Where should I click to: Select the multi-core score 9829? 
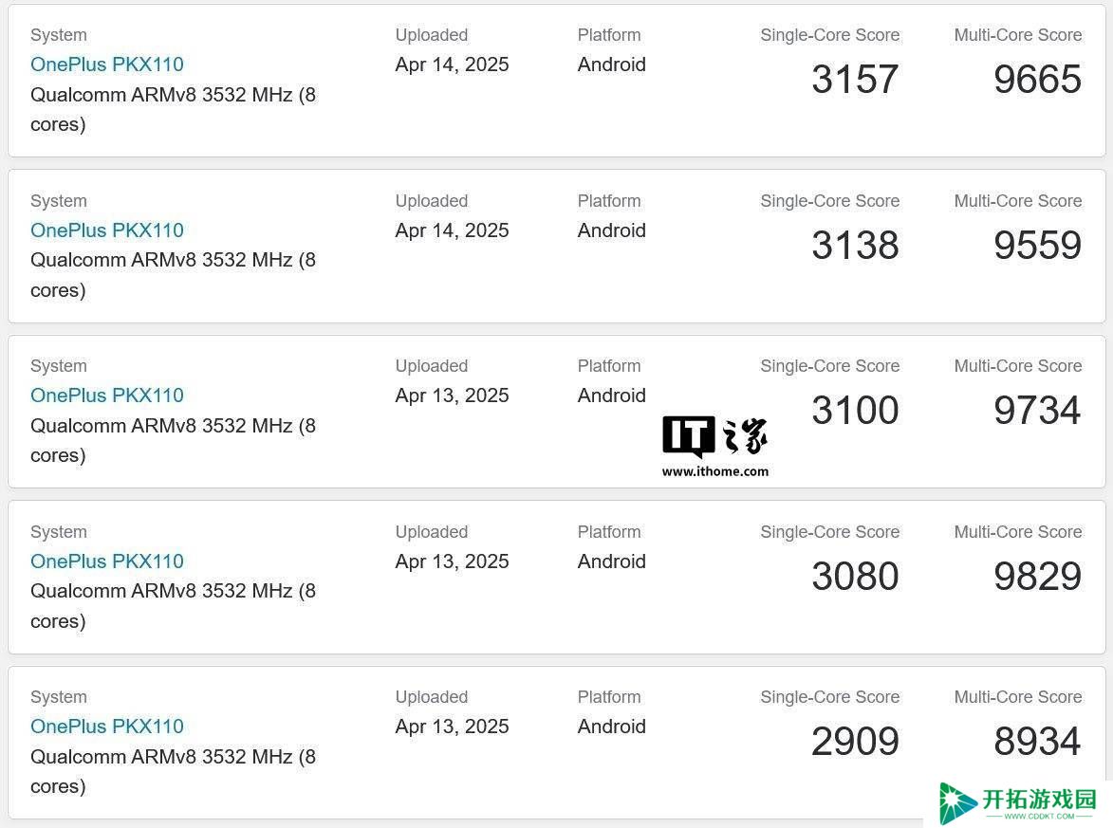tap(1037, 576)
